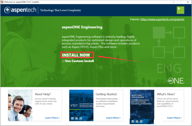This screenshot has height=126, width=192.
Task: Click the aspentech logo in header
Action: click(x=20, y=10)
